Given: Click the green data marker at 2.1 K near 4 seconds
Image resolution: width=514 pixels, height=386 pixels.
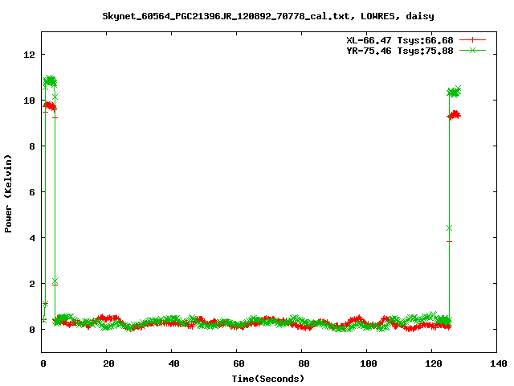Looking at the screenshot, I should (x=55, y=281).
